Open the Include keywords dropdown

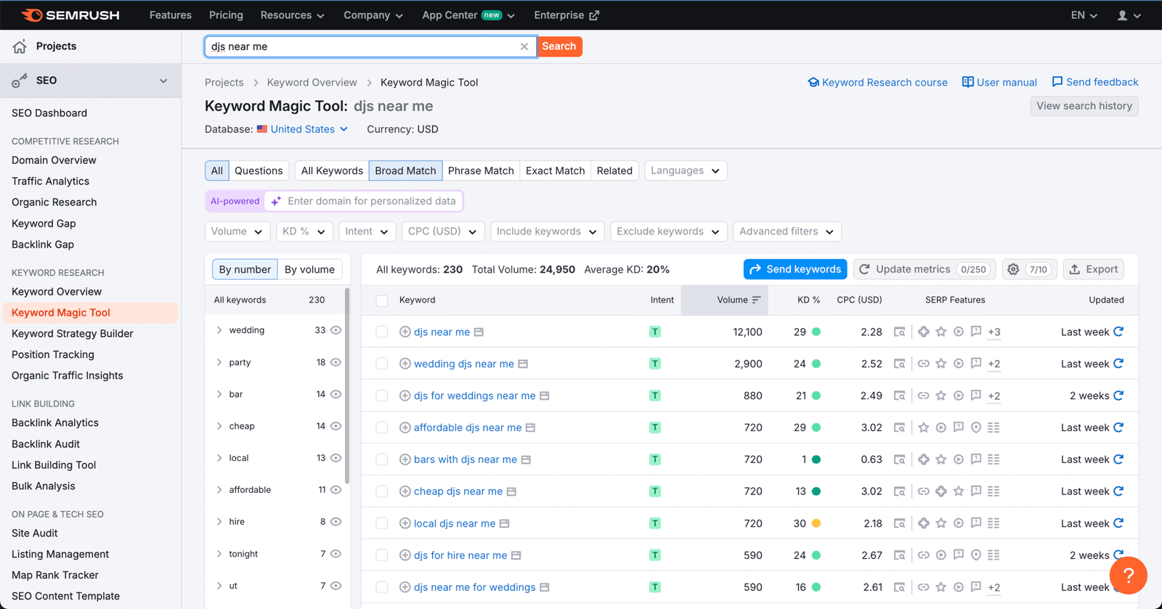(548, 232)
